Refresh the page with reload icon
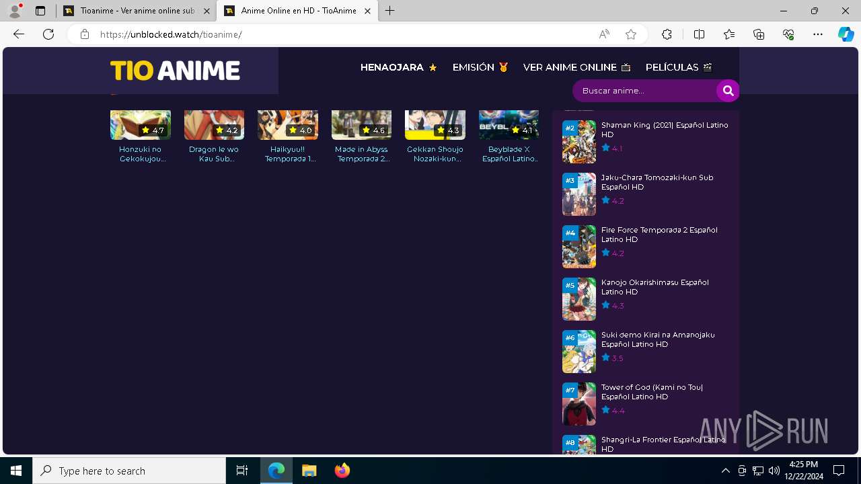The width and height of the screenshot is (861, 484). 48,34
